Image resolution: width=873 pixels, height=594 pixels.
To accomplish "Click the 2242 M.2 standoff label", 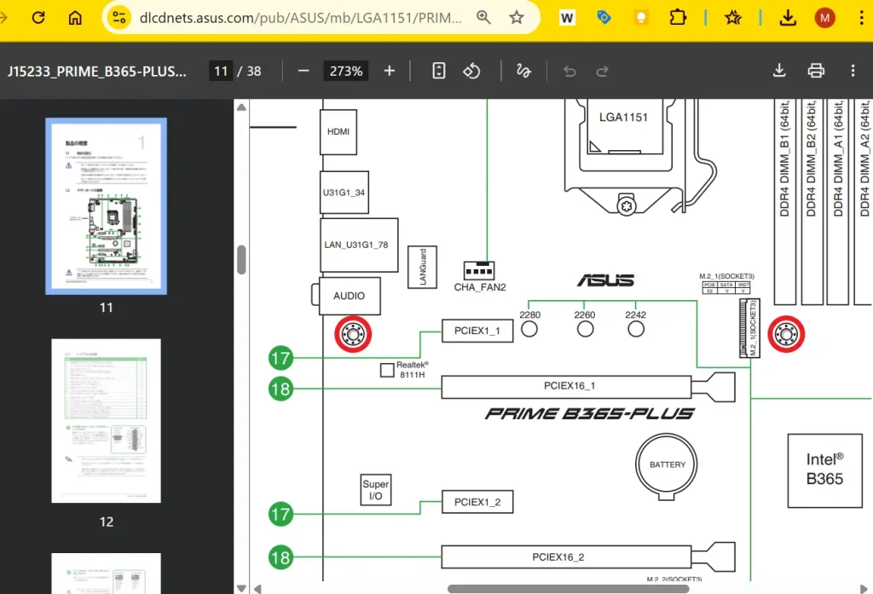I will tap(635, 315).
